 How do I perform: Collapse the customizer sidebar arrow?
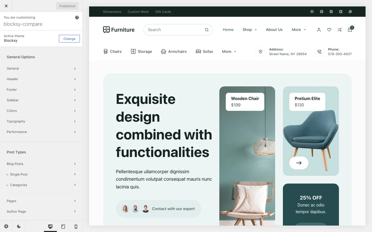tap(6, 226)
